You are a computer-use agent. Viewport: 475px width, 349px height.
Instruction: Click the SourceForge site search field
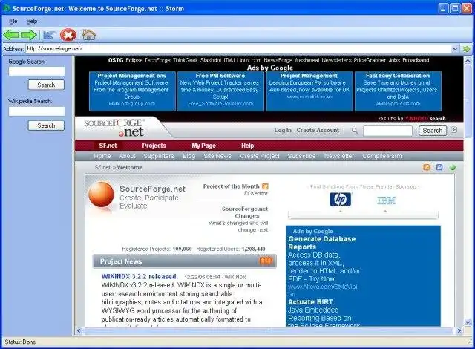[x=387, y=131]
